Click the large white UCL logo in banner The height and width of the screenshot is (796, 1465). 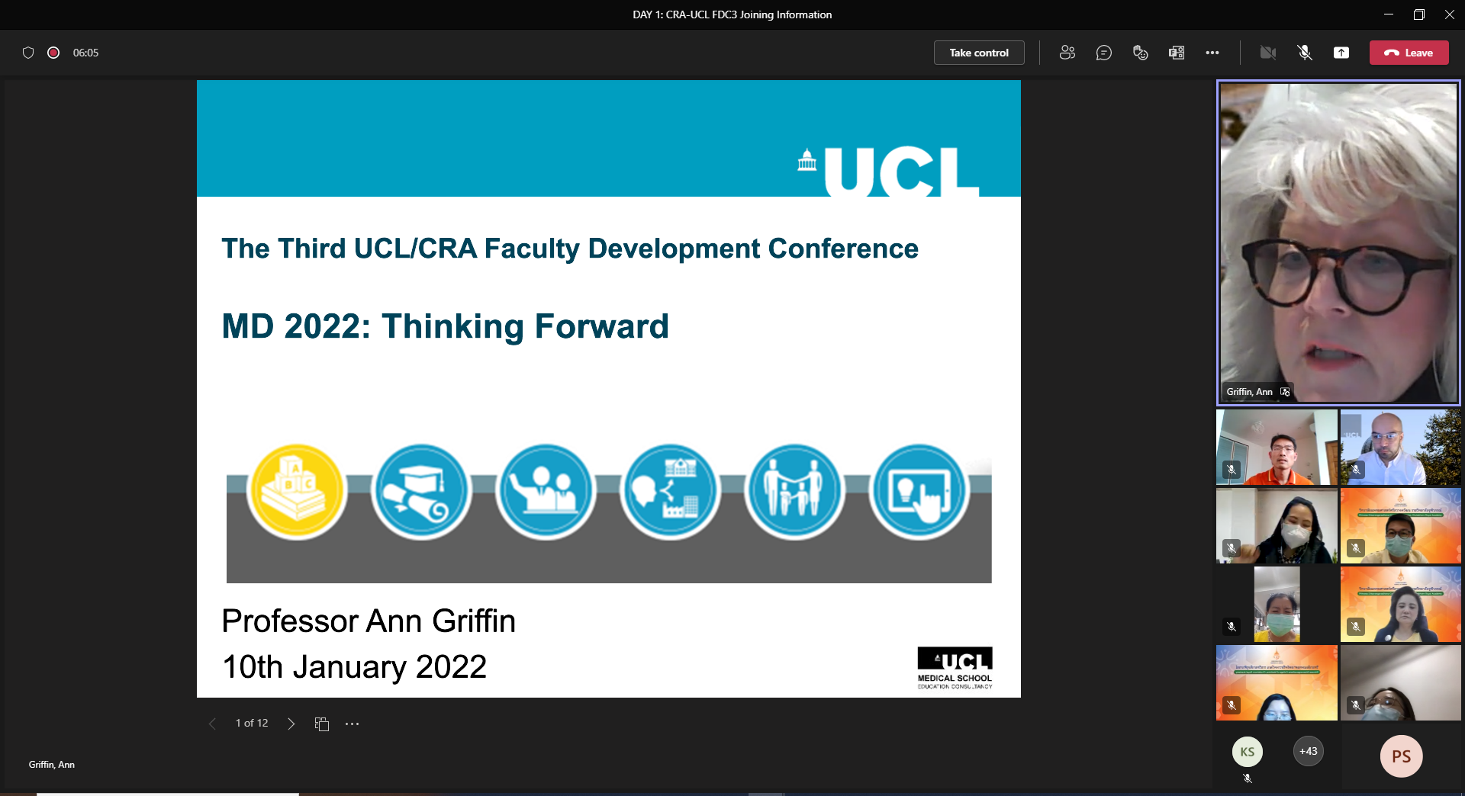pos(889,171)
